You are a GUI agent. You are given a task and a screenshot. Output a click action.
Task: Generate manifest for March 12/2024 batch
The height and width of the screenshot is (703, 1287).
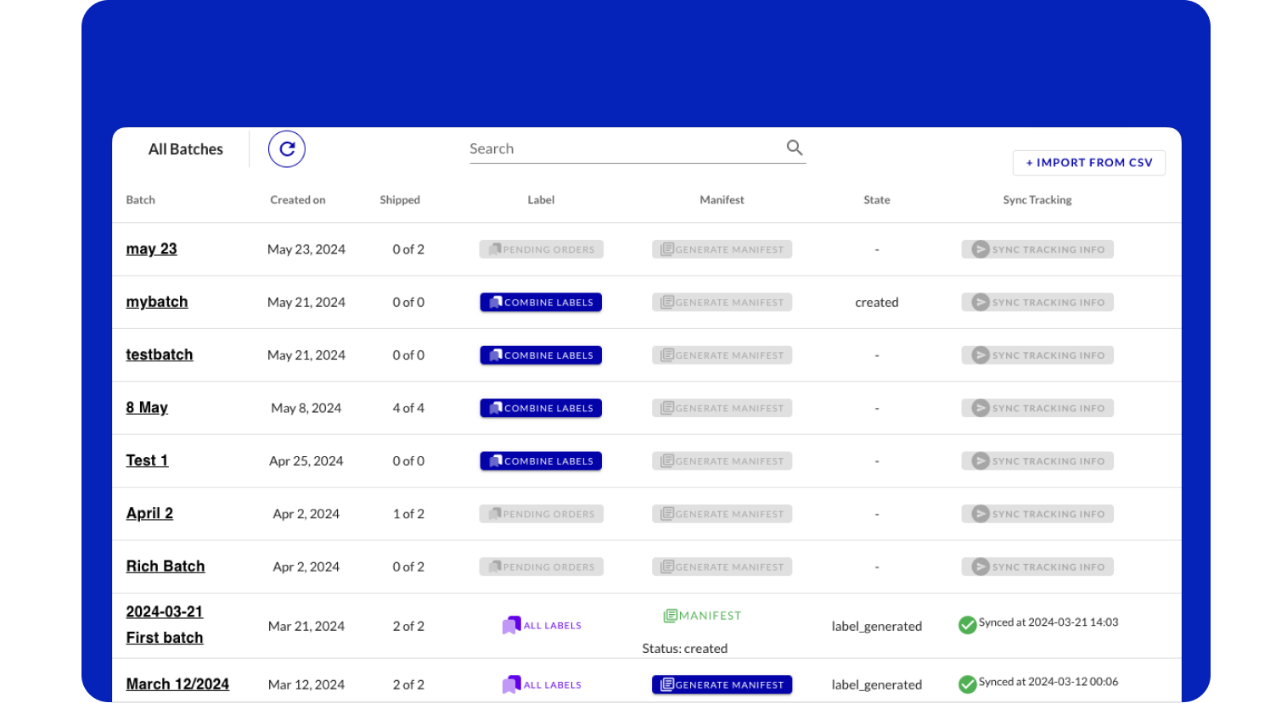pos(722,684)
